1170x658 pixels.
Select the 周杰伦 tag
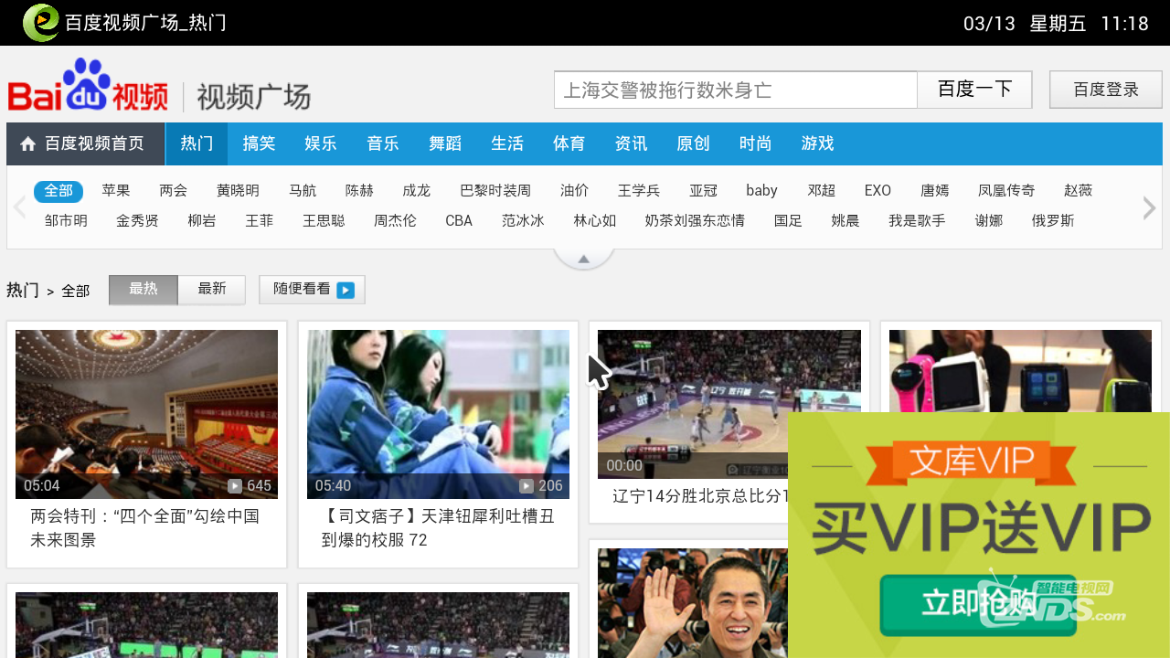(395, 220)
